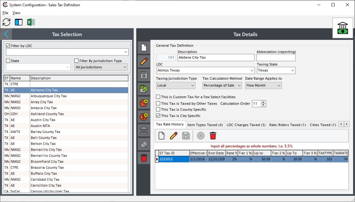
Task: Enable the State filter checkbox
Action: click(x=8, y=61)
